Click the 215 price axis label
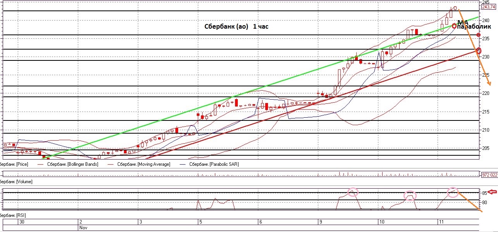The height and width of the screenshot is (232, 498). (486, 112)
